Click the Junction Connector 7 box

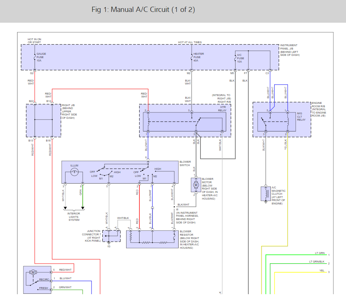[x=111, y=236]
